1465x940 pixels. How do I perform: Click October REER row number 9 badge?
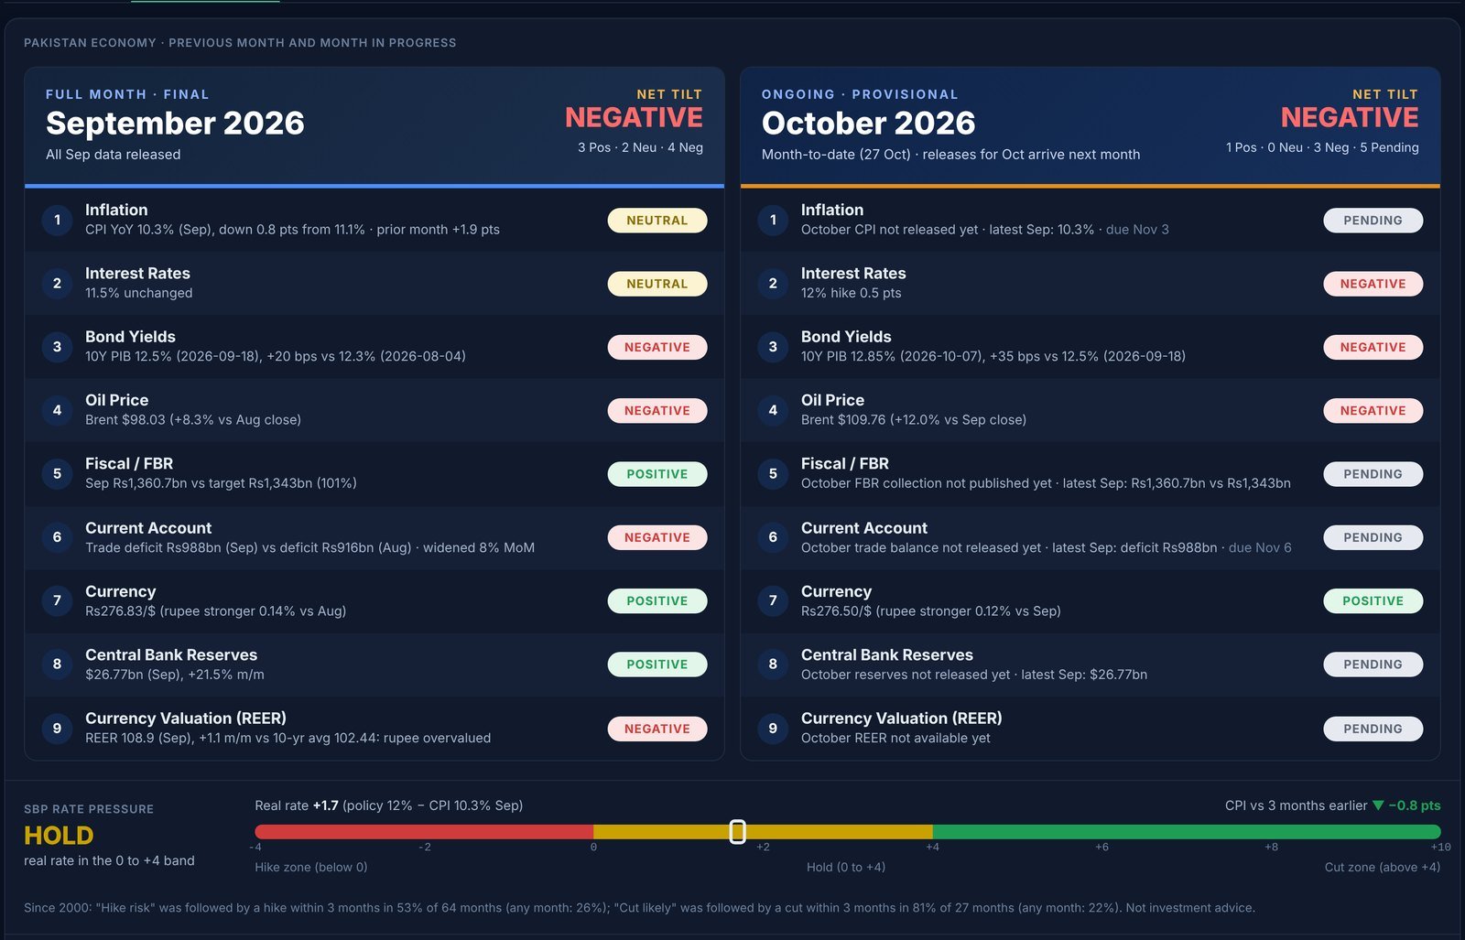point(773,729)
